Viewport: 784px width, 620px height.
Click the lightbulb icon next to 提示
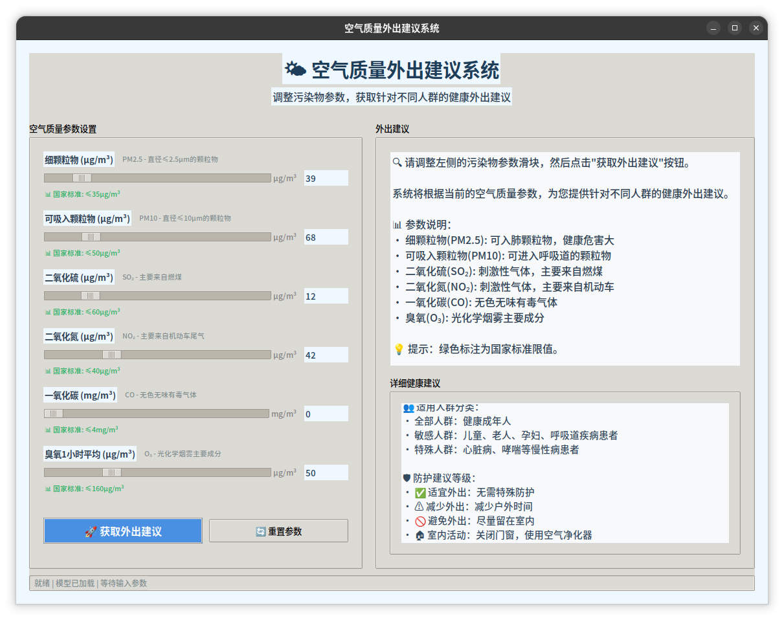(x=399, y=349)
